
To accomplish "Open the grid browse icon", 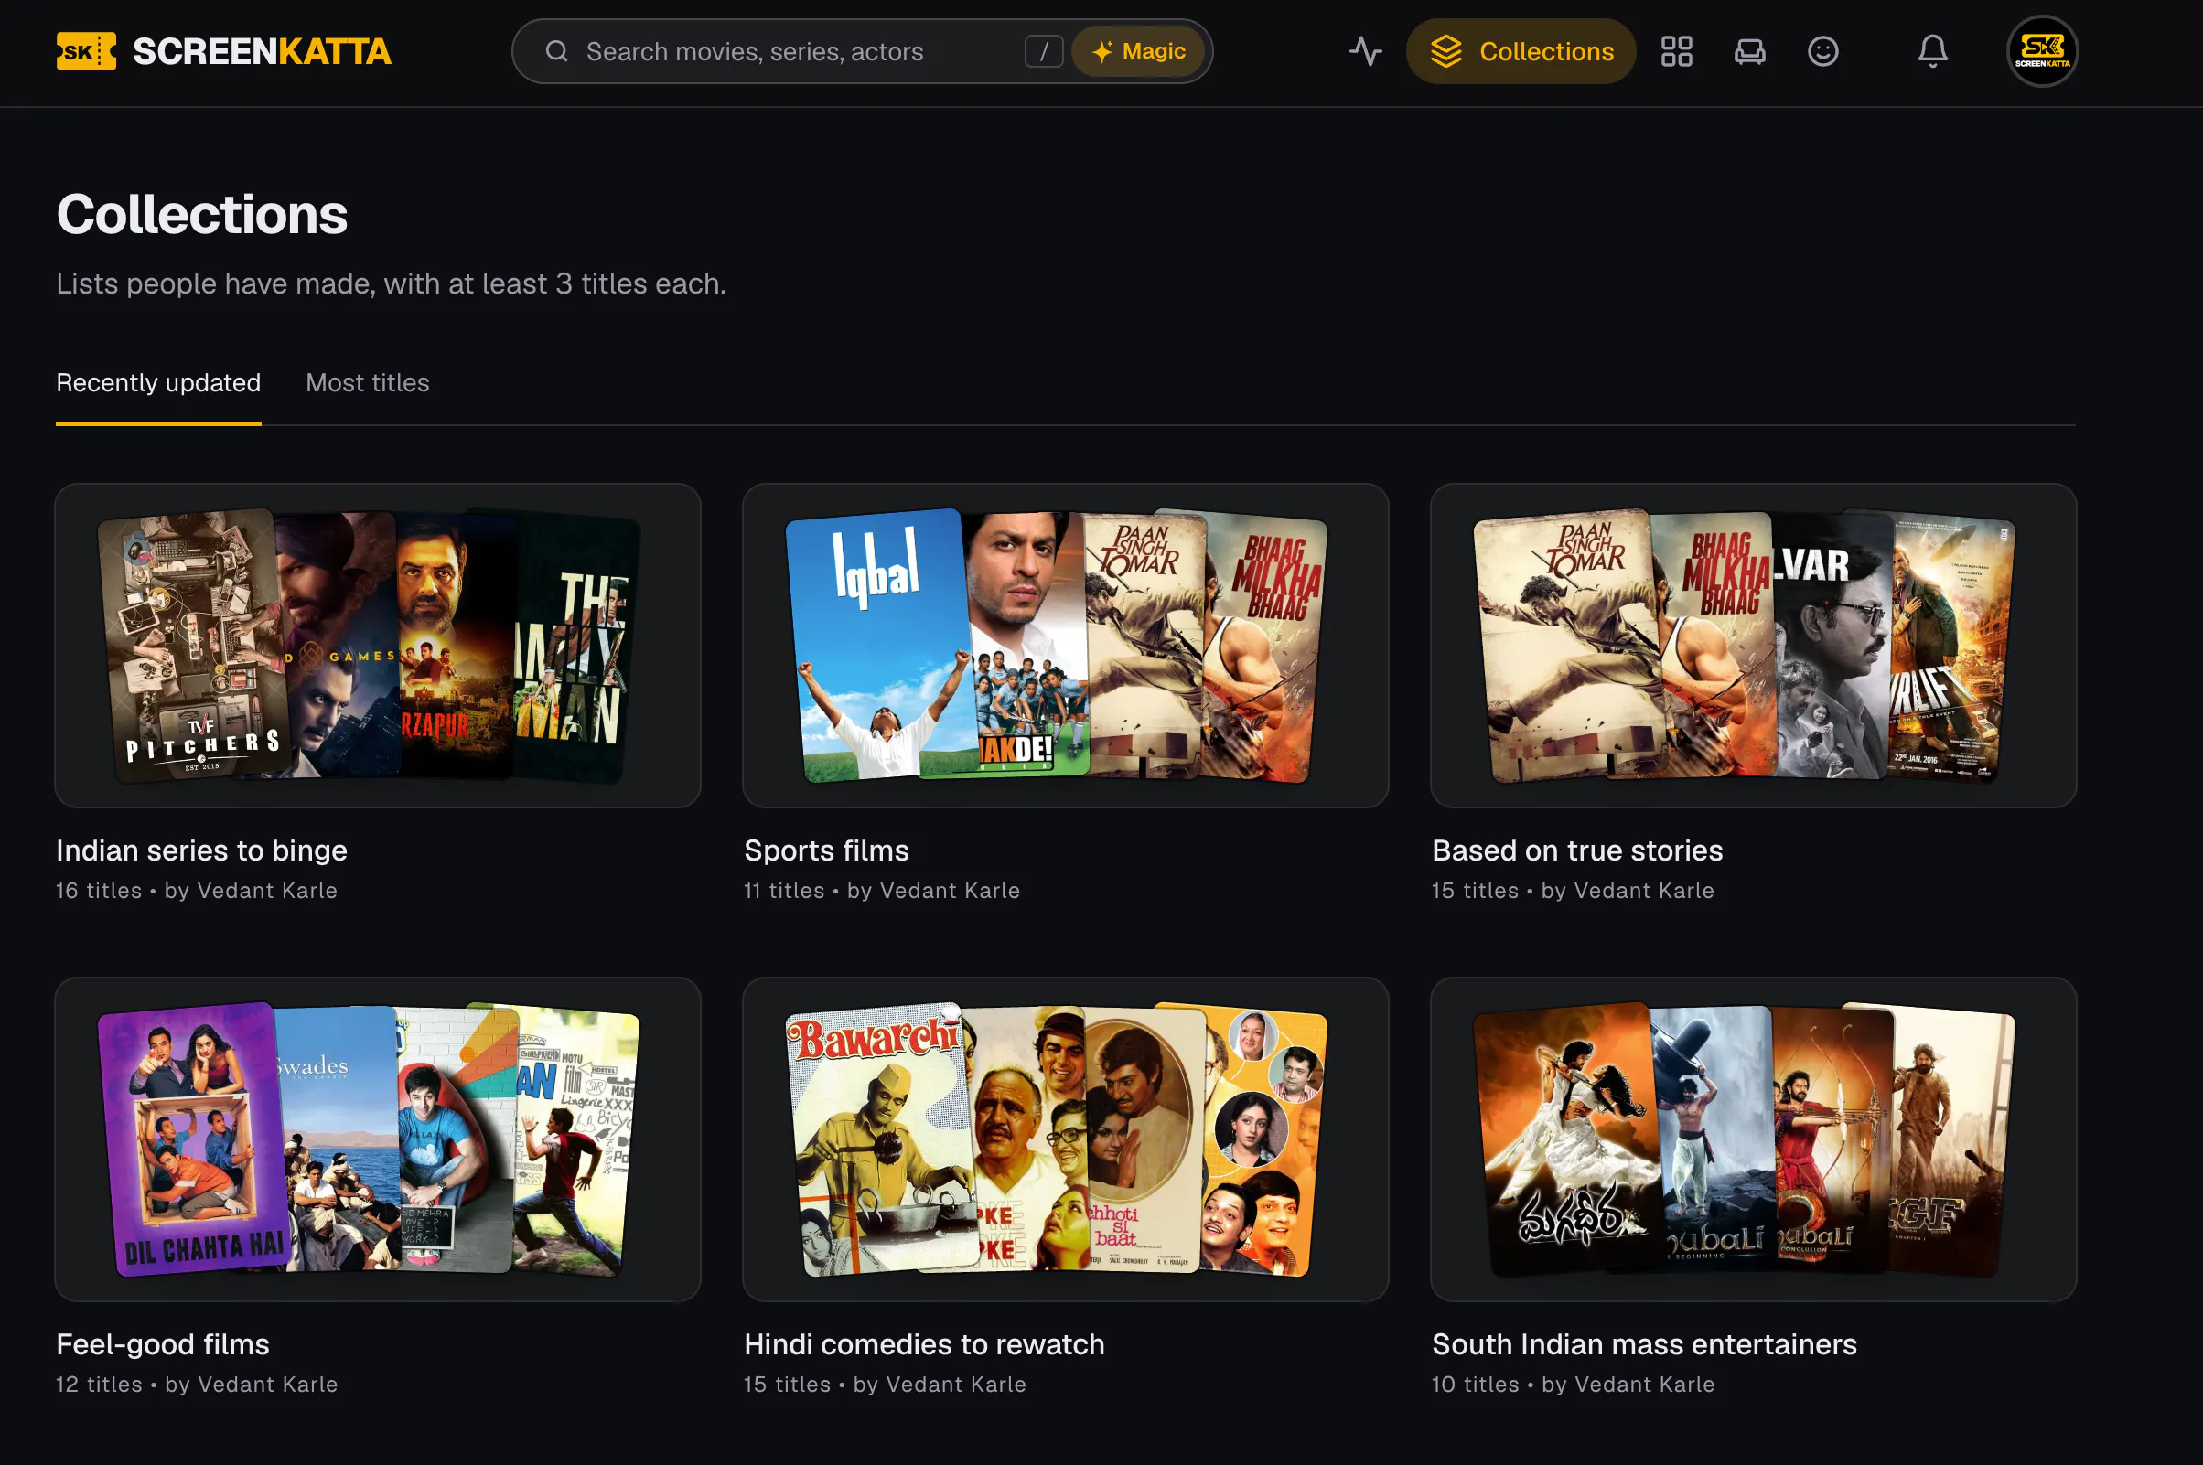I will [x=1677, y=51].
